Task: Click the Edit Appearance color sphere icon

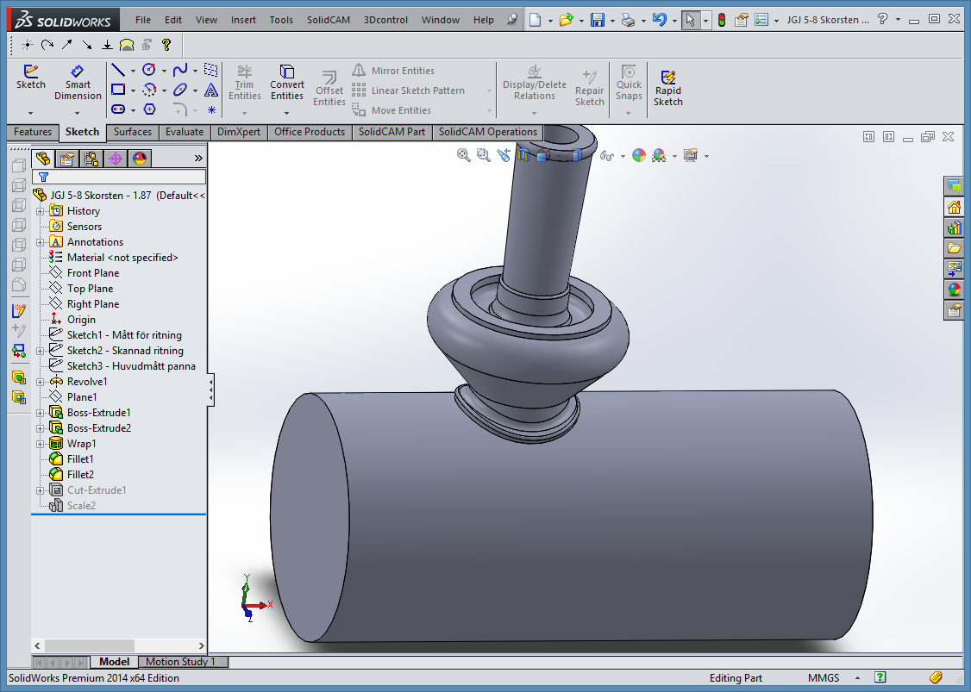Action: (638, 155)
